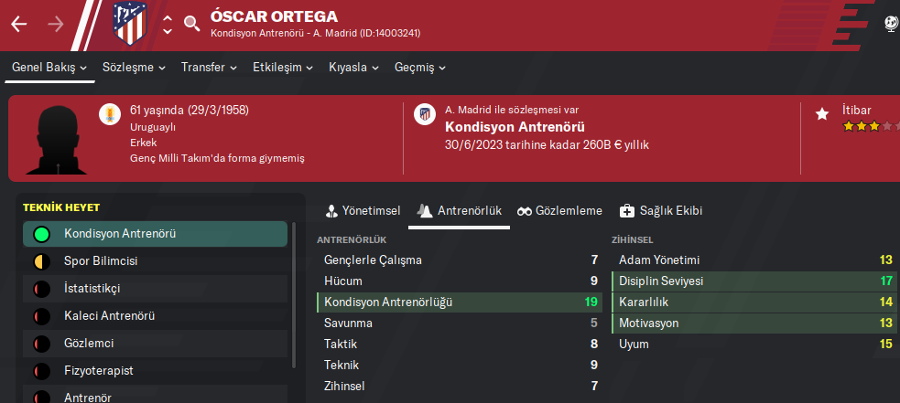
Task: Expand the Transfer dropdown
Action: [x=209, y=68]
